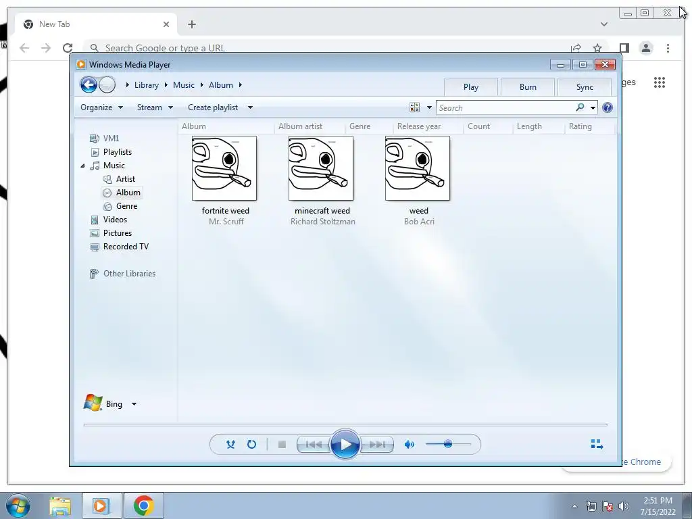Skip to the next track
Image resolution: width=692 pixels, height=519 pixels.
coord(377,445)
